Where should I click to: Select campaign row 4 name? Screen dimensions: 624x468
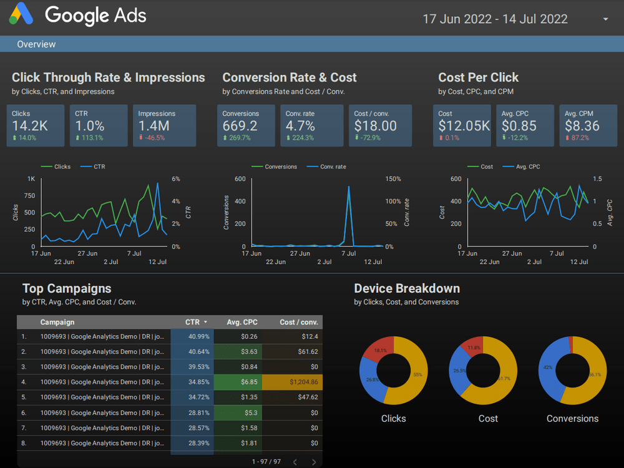click(x=102, y=382)
